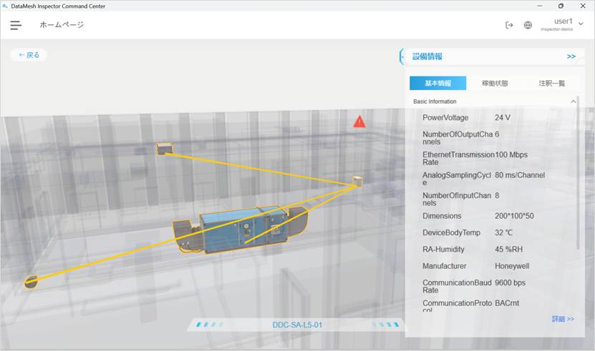Viewport: 595px width, 351px height.
Task: Click the red warning triangle alert
Action: tap(359, 122)
